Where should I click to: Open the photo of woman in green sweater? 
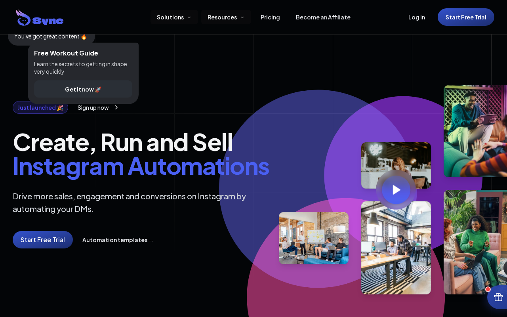pyautogui.click(x=475, y=242)
